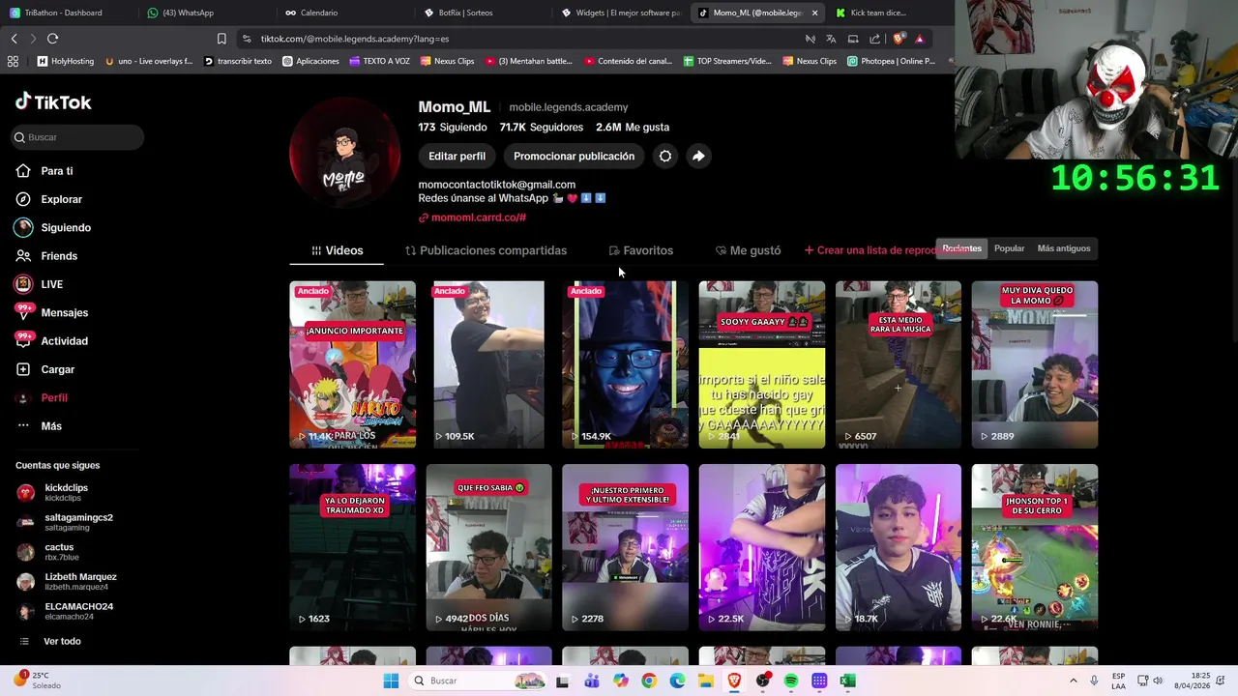Open Excel from taskbar
Screen dimensions: 1238x696
point(847,681)
